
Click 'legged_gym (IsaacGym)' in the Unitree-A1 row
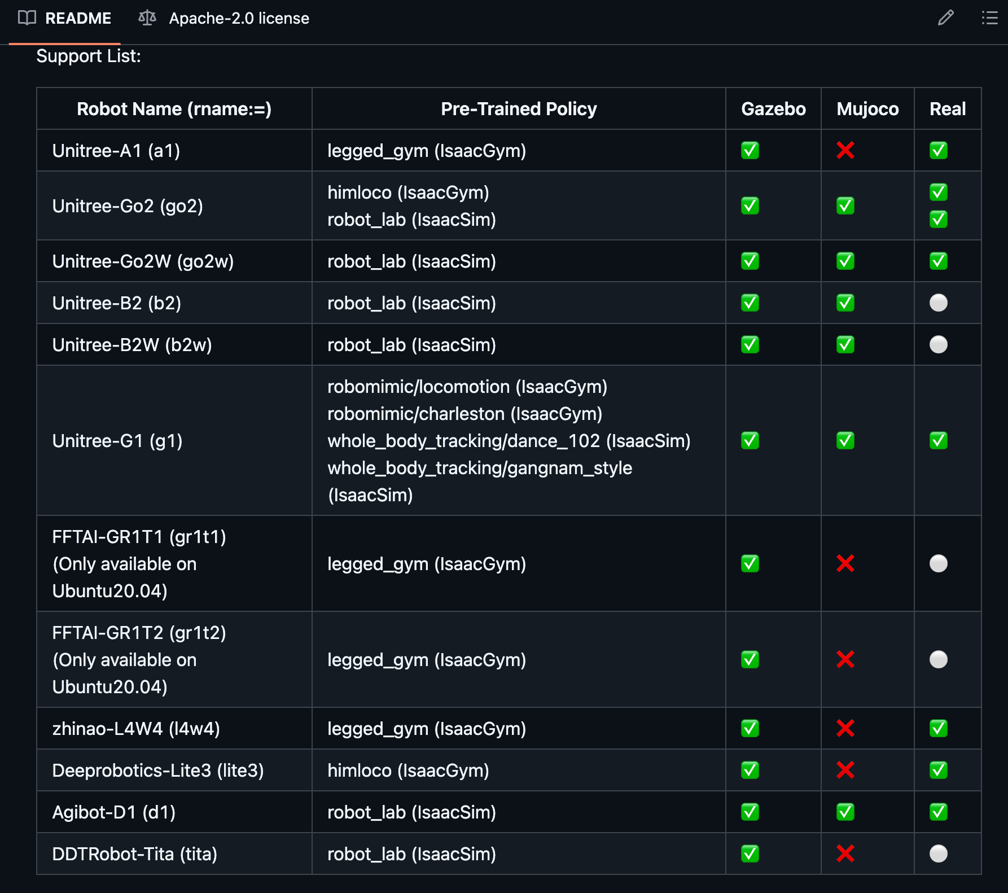(x=427, y=151)
